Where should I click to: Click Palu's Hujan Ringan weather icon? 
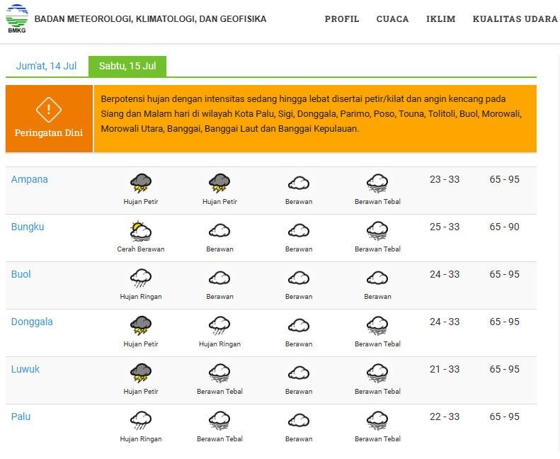(141, 421)
